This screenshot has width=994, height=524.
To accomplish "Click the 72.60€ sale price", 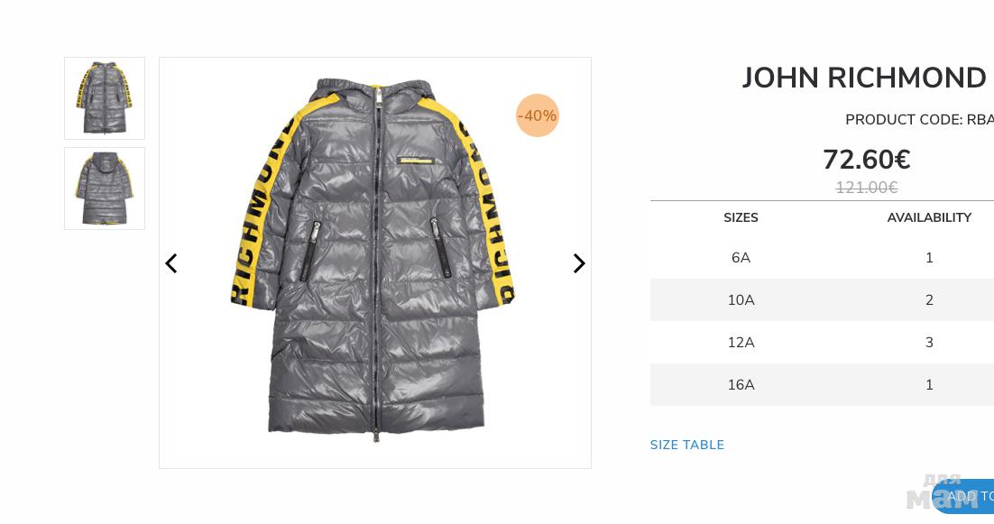I will [x=867, y=159].
